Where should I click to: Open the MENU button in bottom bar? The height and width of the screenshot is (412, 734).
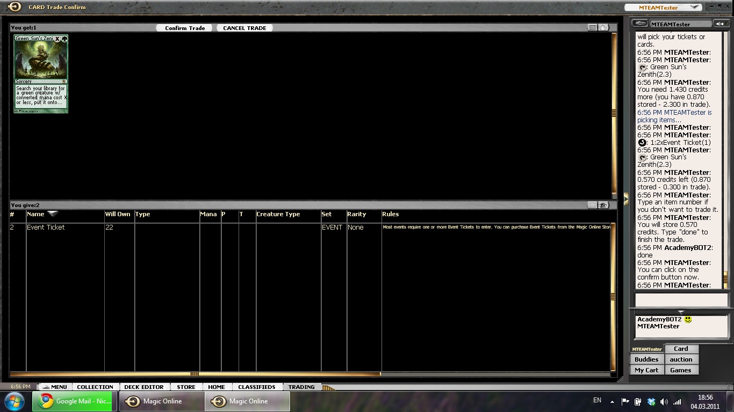pyautogui.click(x=54, y=387)
